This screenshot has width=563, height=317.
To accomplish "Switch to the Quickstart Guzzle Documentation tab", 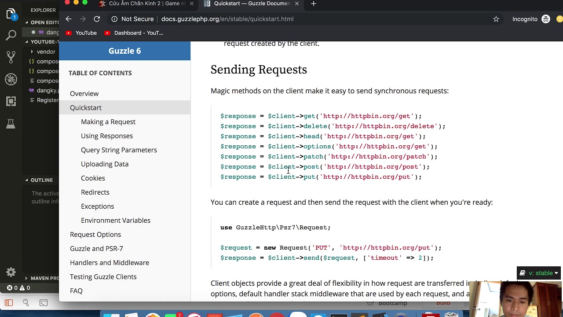I will pyautogui.click(x=252, y=4).
